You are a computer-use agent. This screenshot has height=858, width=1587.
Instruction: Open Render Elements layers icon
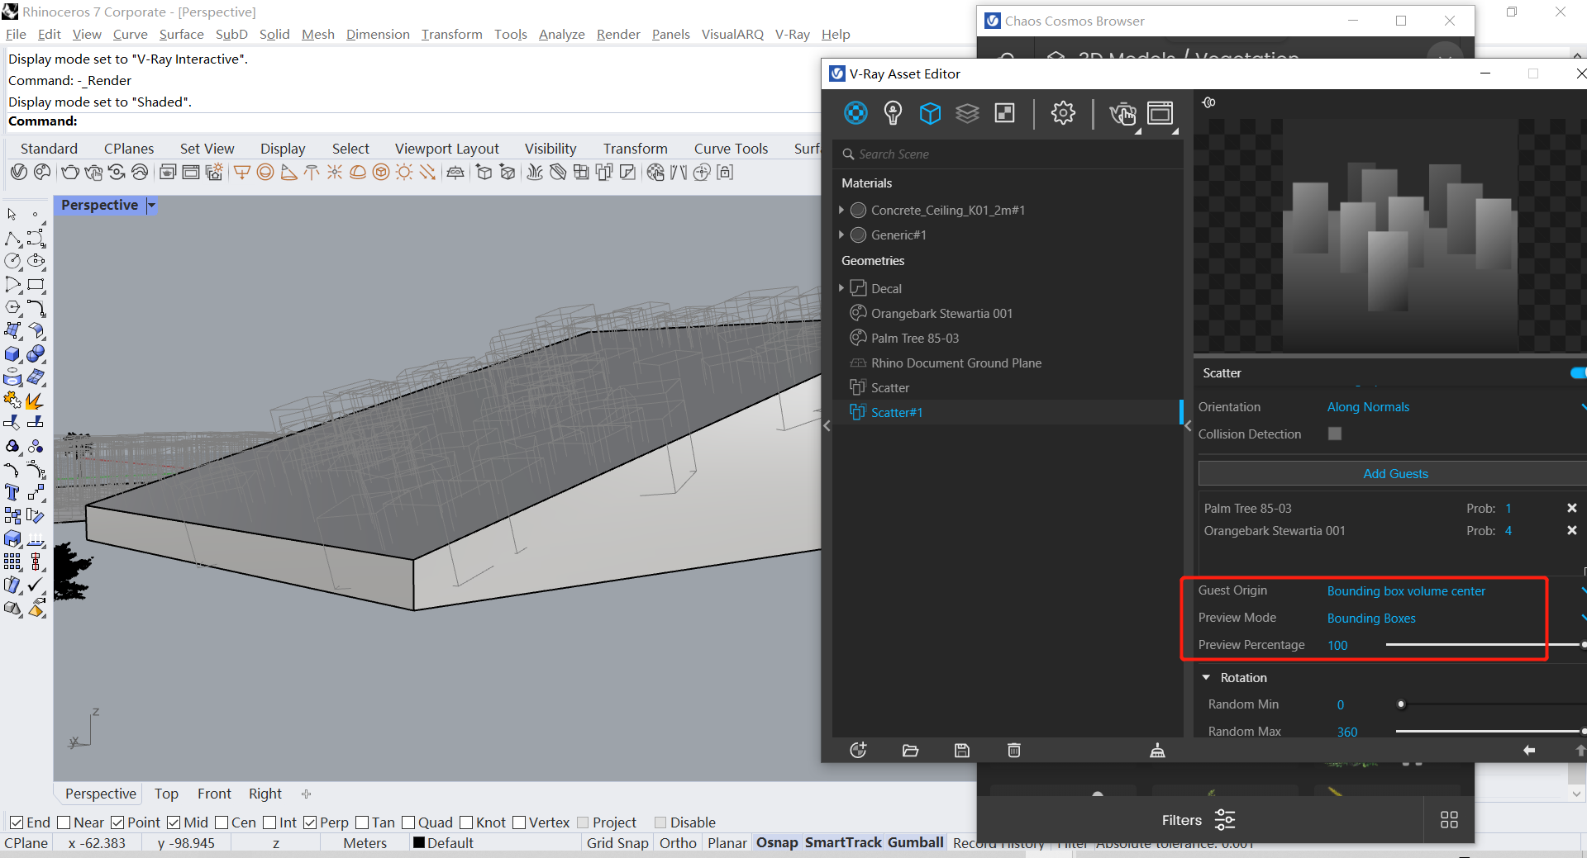point(967,113)
